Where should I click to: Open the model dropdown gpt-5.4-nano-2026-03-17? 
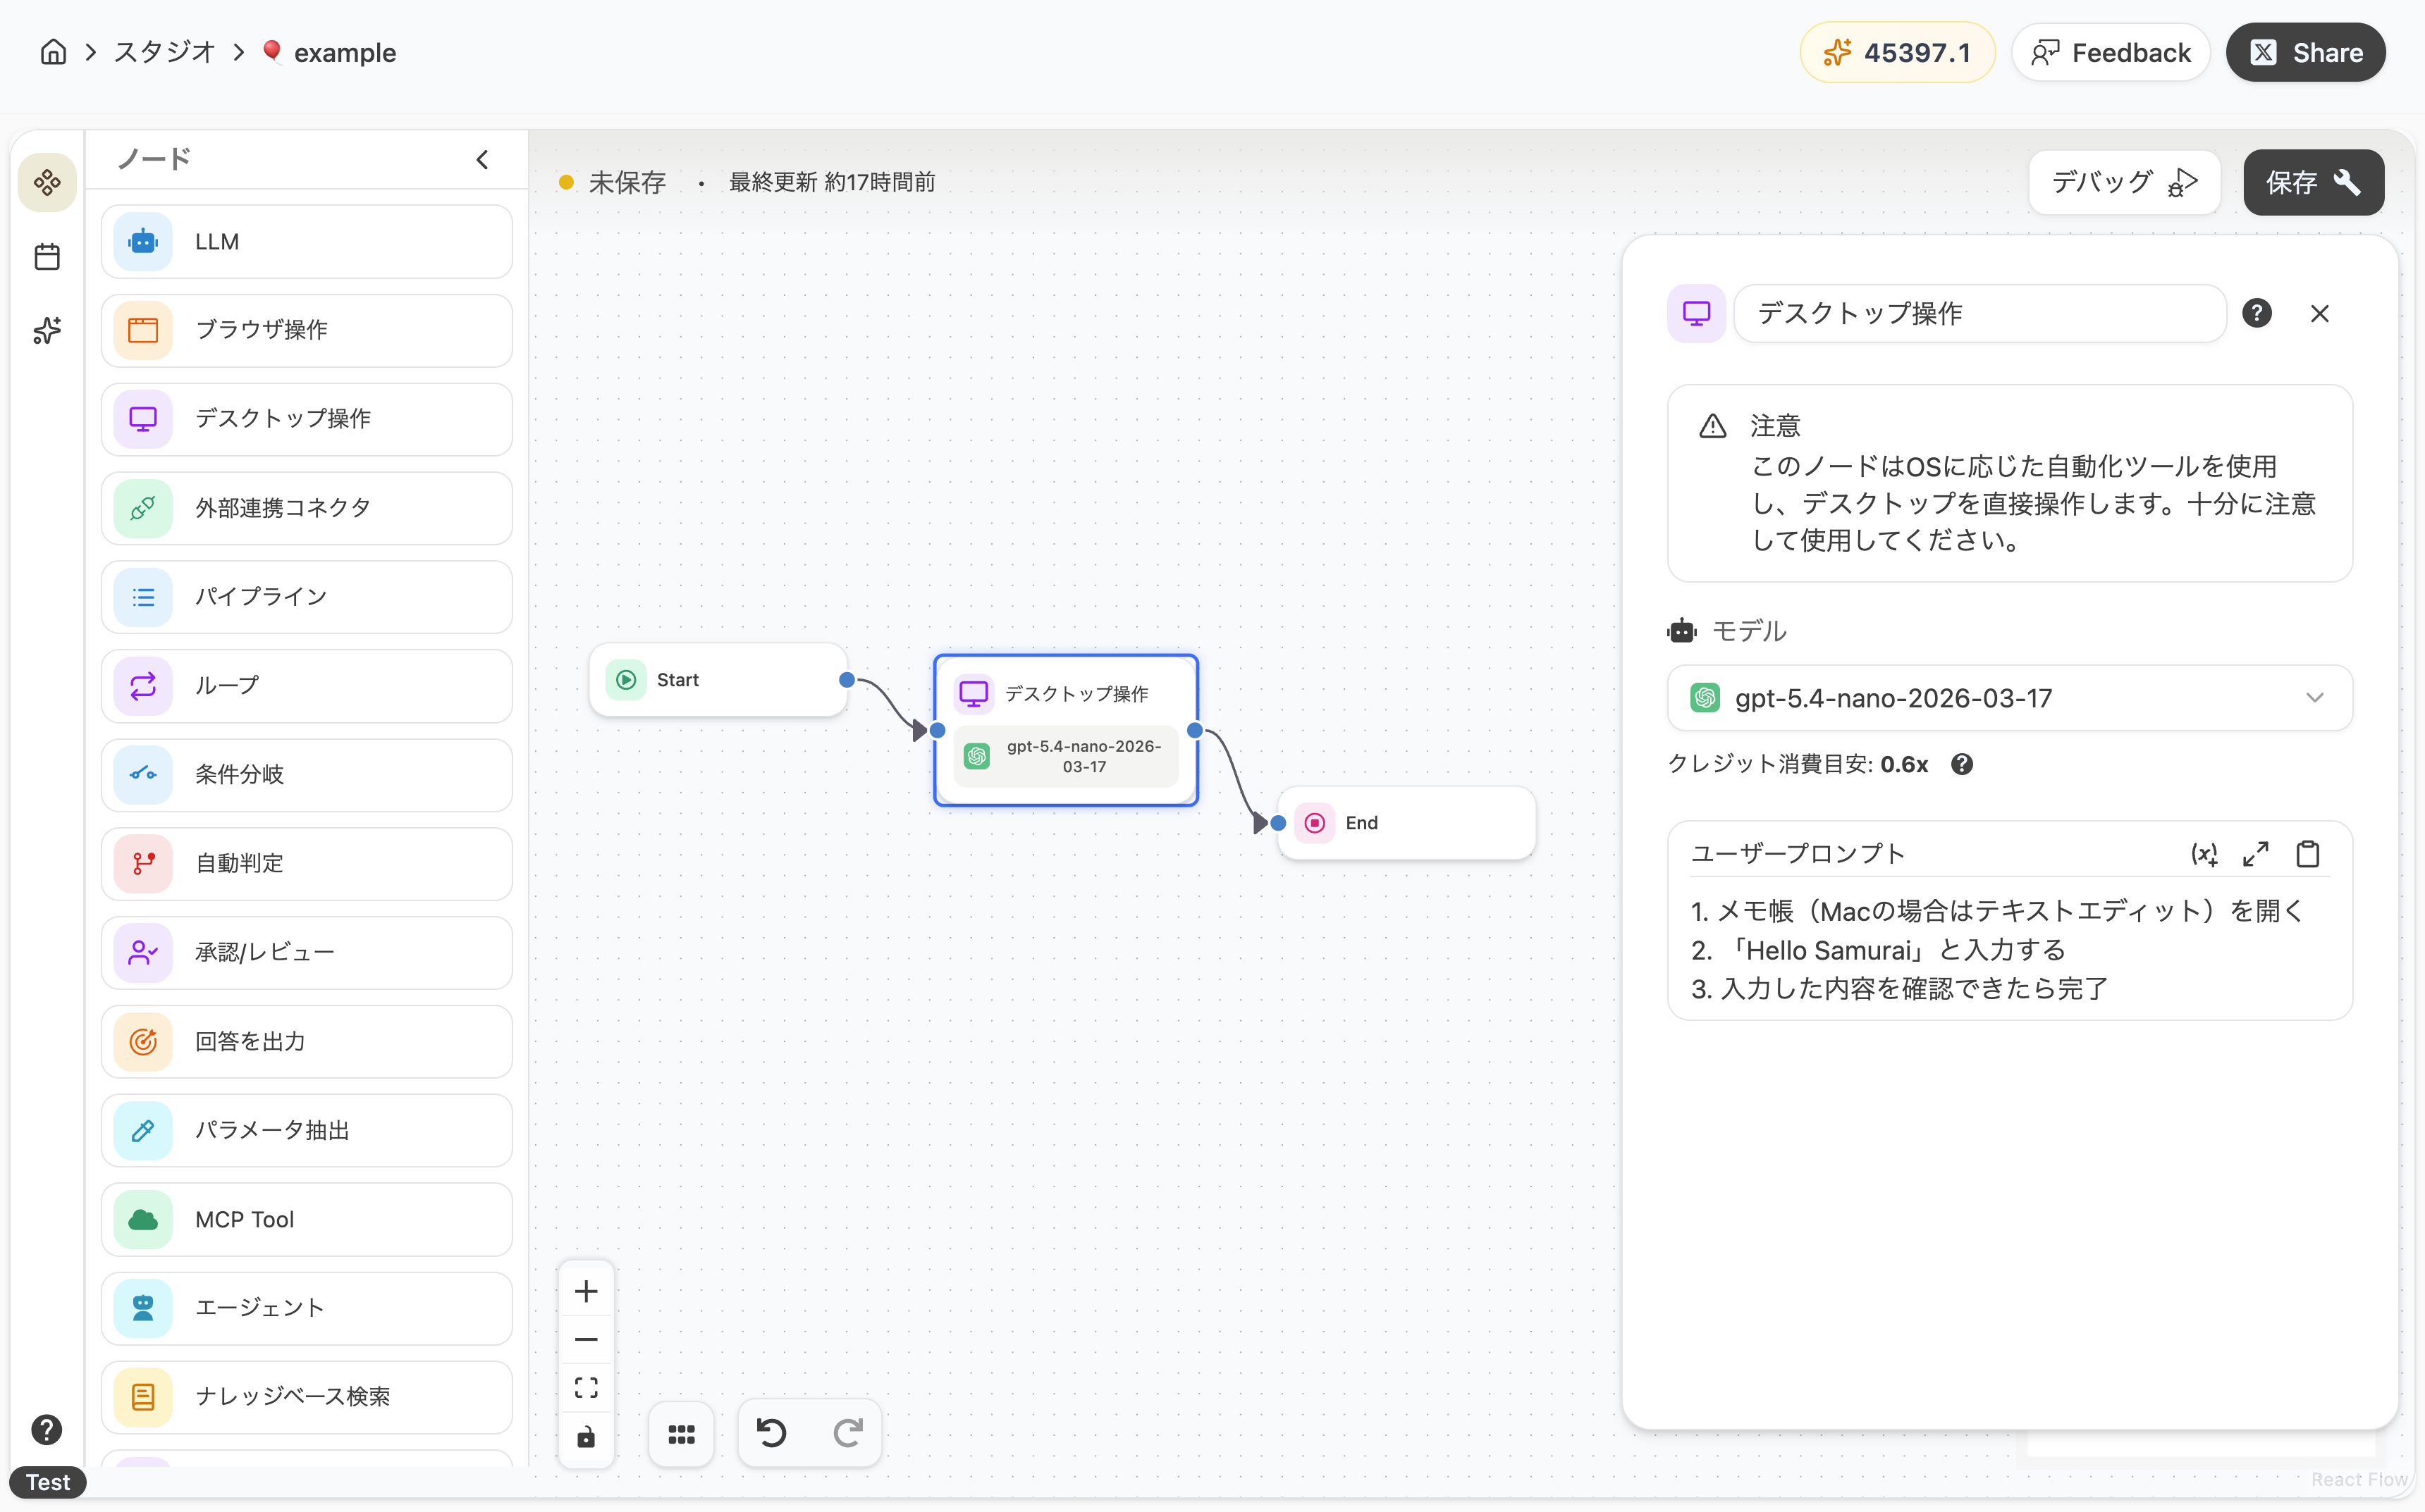(x=2010, y=698)
